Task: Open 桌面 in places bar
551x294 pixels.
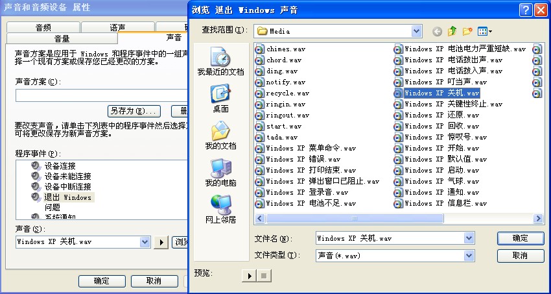Action: [x=220, y=99]
